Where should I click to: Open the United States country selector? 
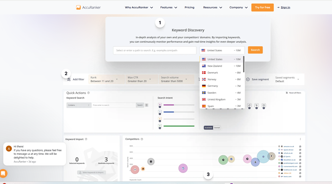(222, 50)
